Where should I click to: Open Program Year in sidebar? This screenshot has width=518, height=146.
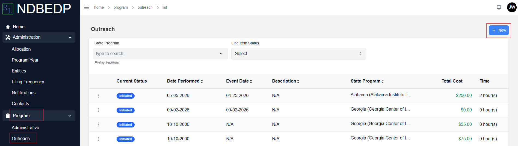coord(25,60)
